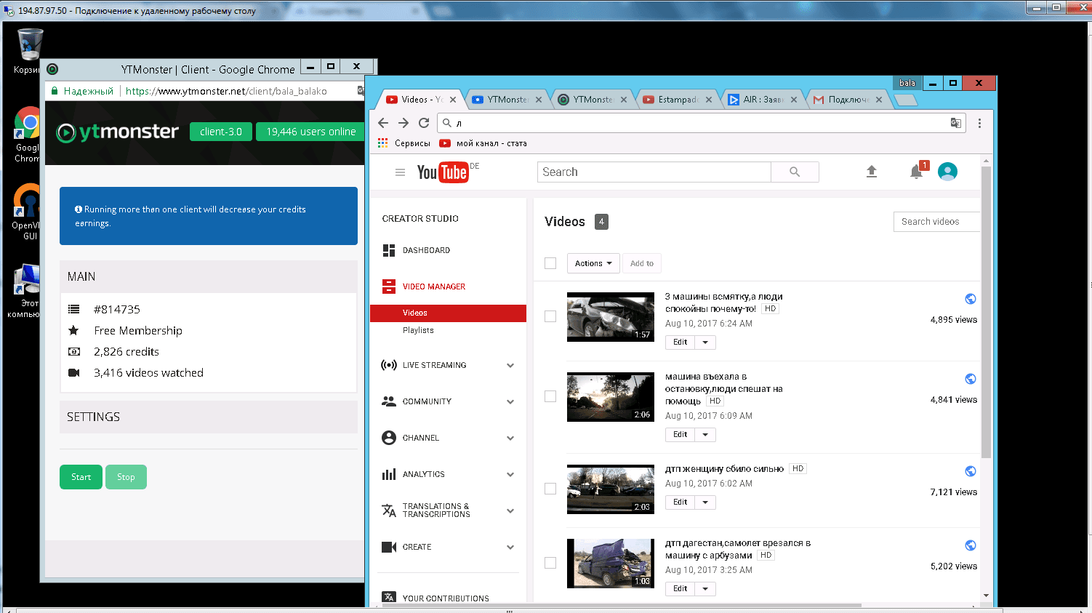Click the Start button in YTMonster client
This screenshot has width=1092, height=613.
point(81,477)
